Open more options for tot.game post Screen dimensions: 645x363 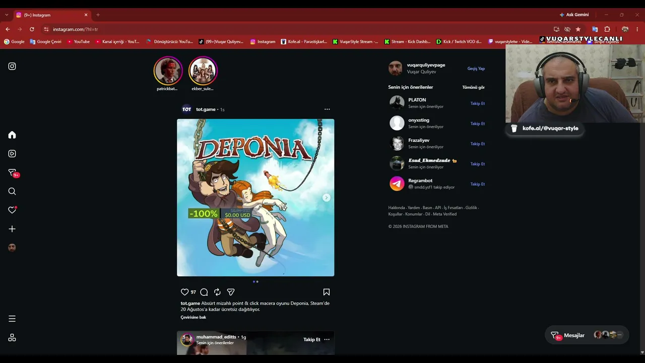click(327, 109)
